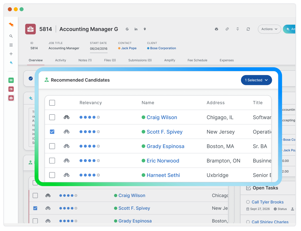Open the Submissions (0) tab
This screenshot has height=231, width=301.
(x=140, y=60)
